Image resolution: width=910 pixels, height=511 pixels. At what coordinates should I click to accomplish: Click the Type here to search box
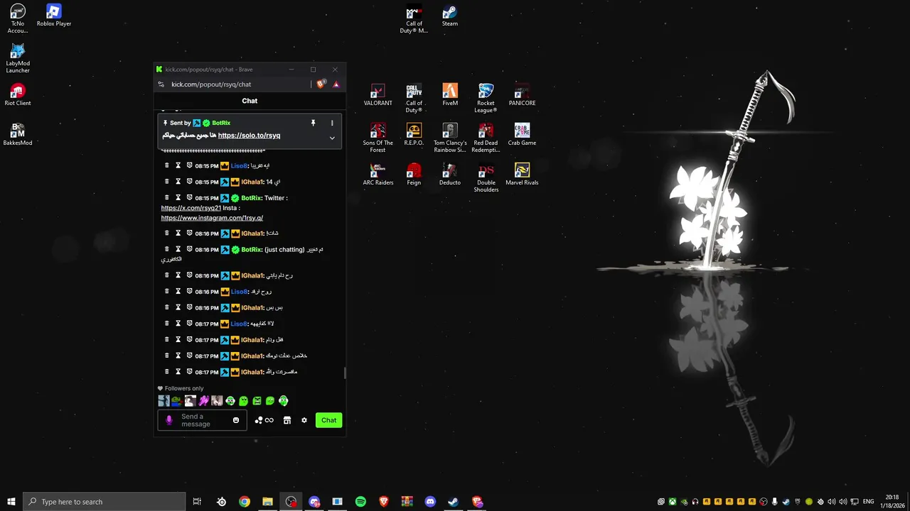105,502
